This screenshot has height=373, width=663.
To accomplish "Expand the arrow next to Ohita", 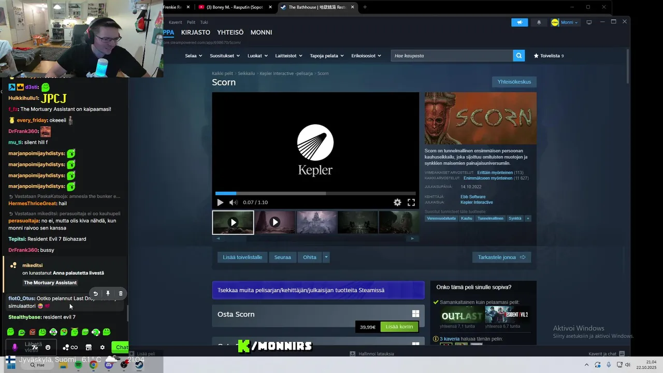I will point(326,257).
